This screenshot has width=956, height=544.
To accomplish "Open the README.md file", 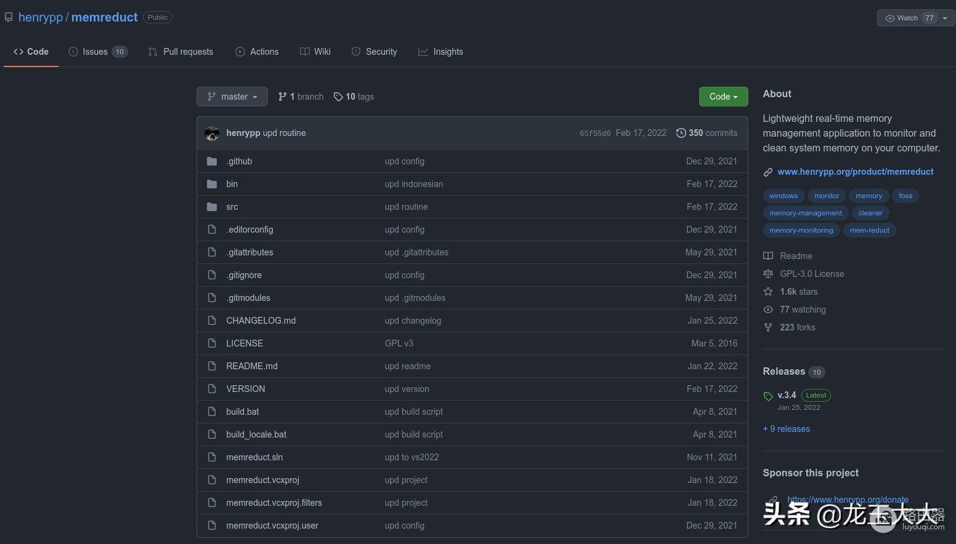I will point(252,366).
